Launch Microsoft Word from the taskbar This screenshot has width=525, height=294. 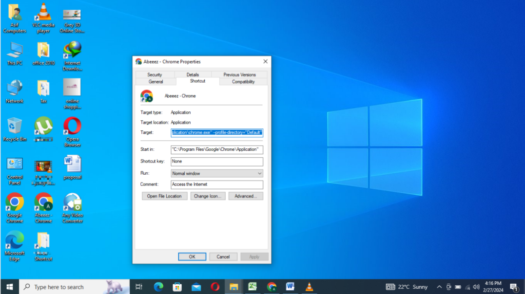(290, 287)
